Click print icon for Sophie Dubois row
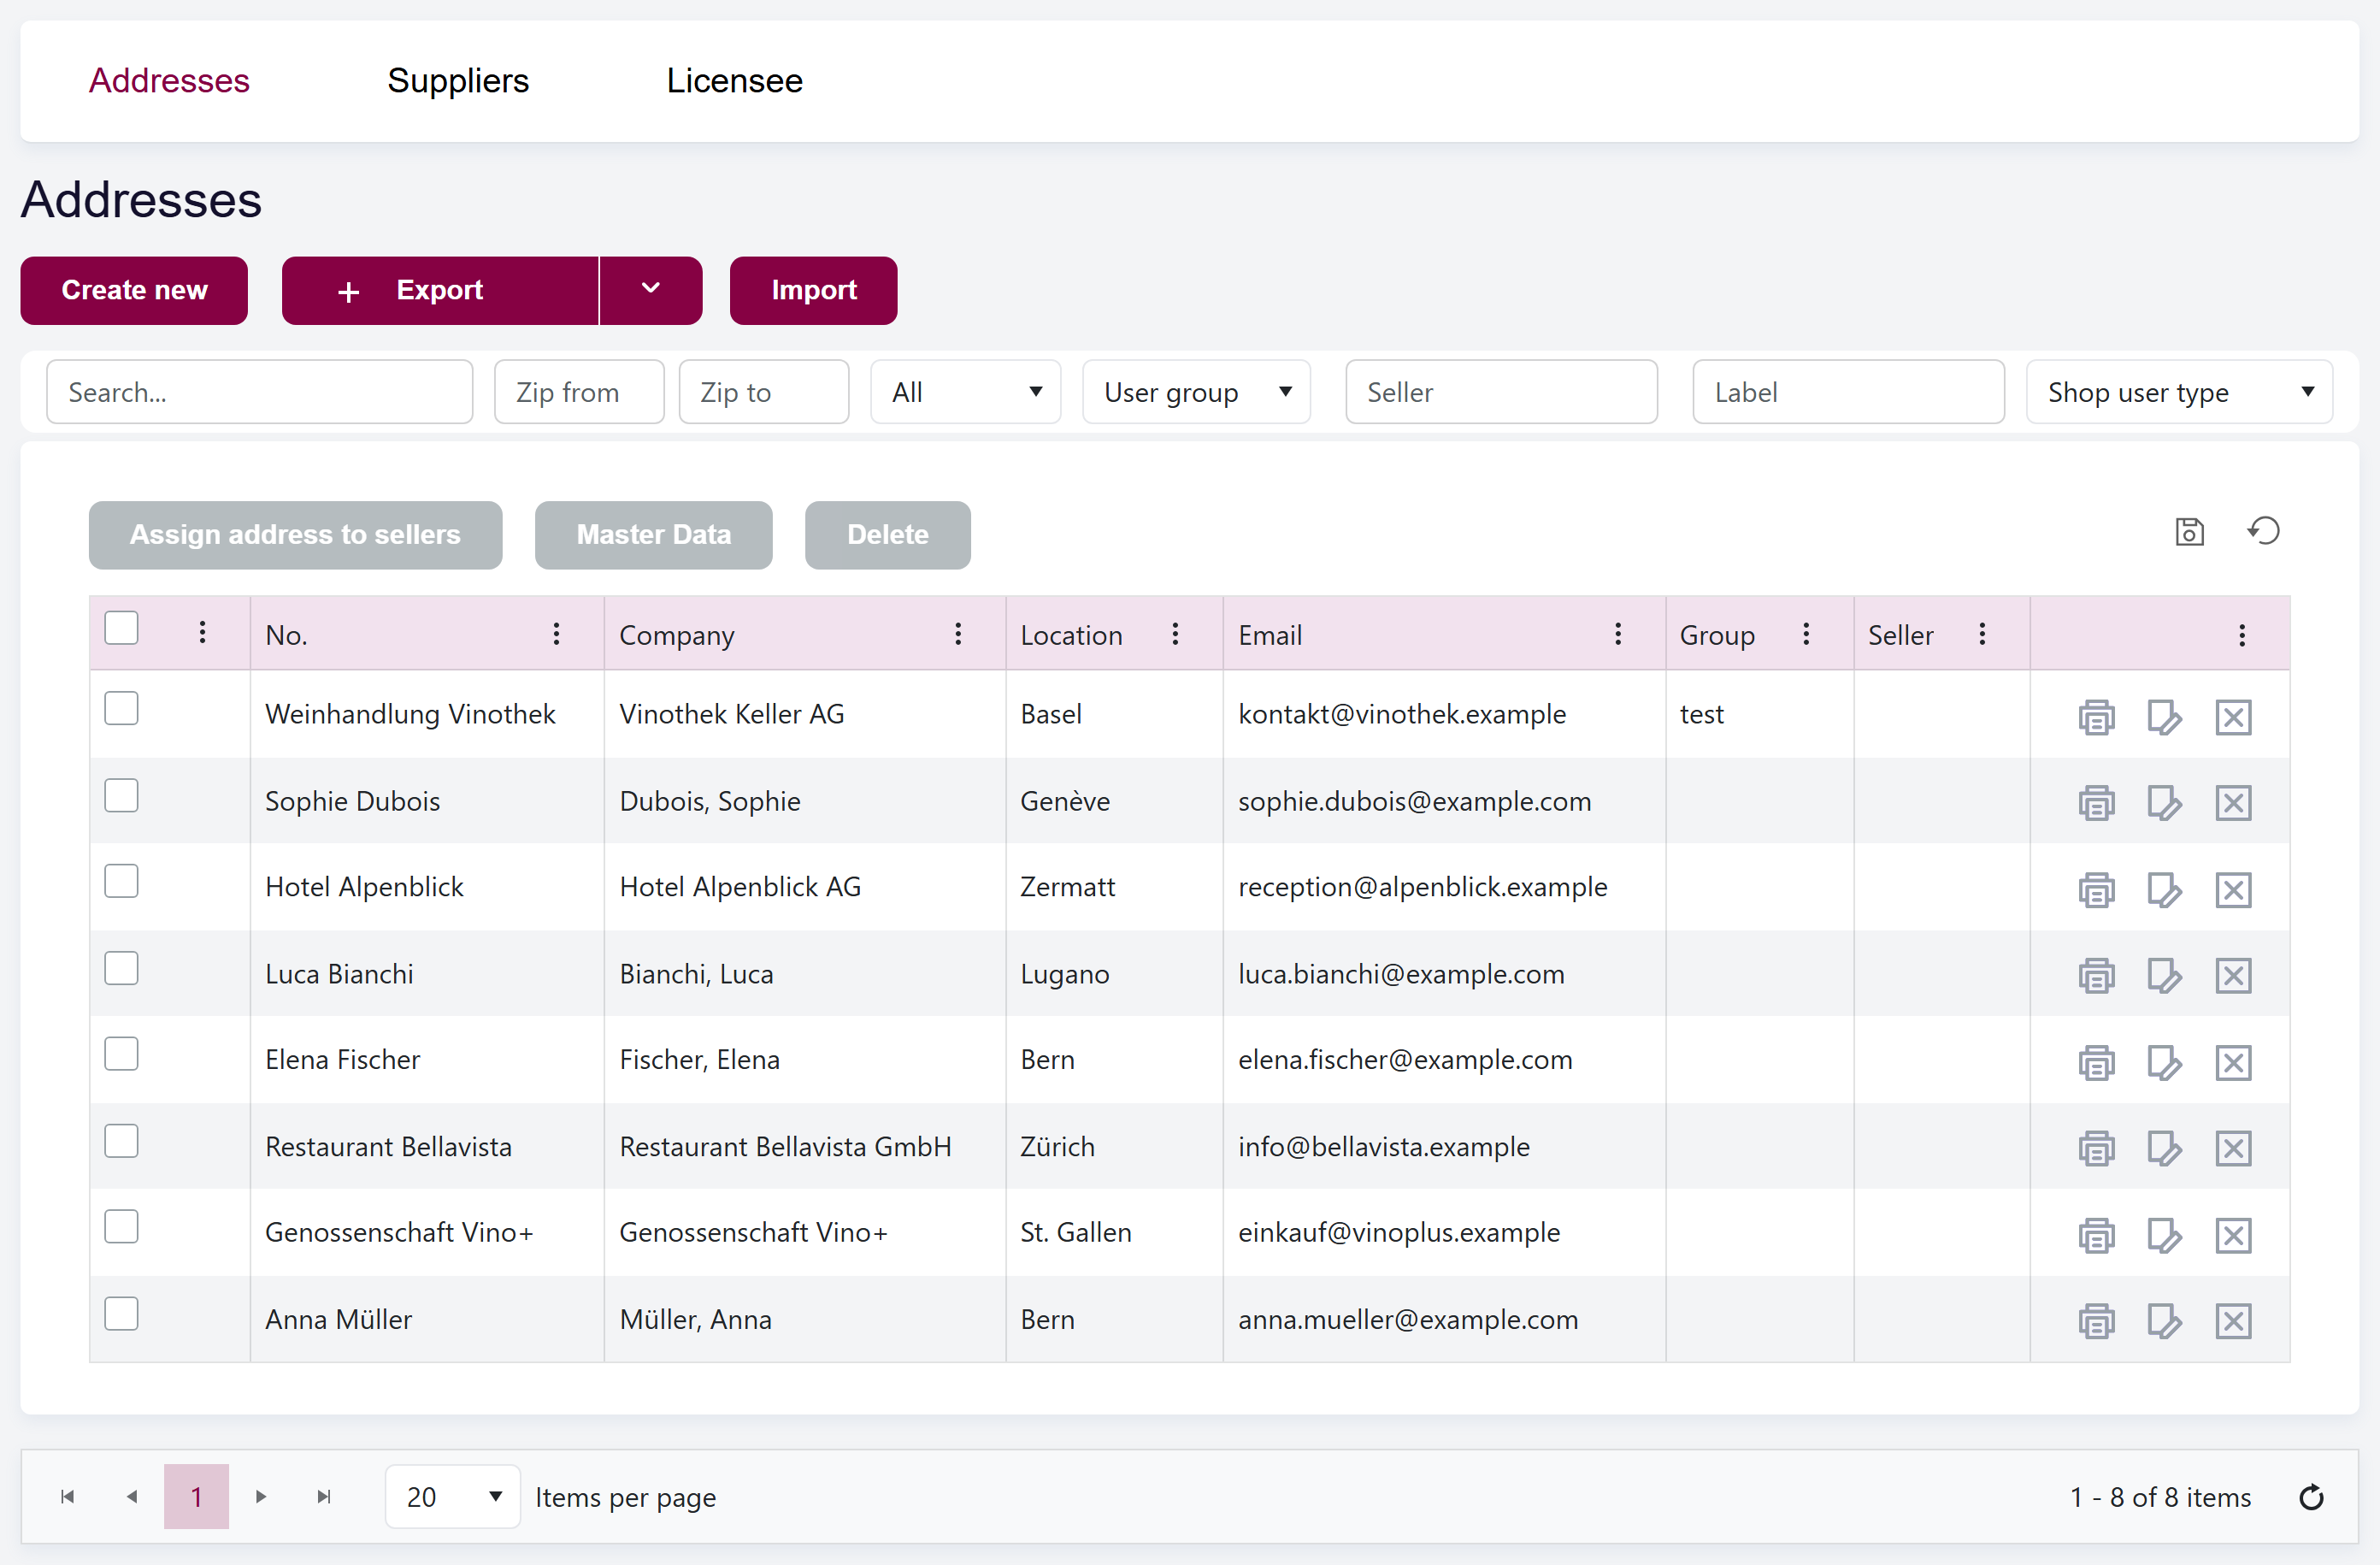Screen dimensions: 2380x1565 click(2096, 802)
